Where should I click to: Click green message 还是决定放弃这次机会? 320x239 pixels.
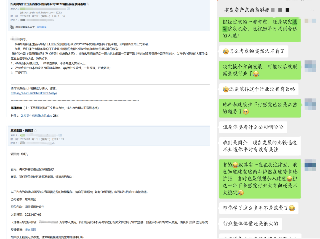pyautogui.click(x=260, y=29)
